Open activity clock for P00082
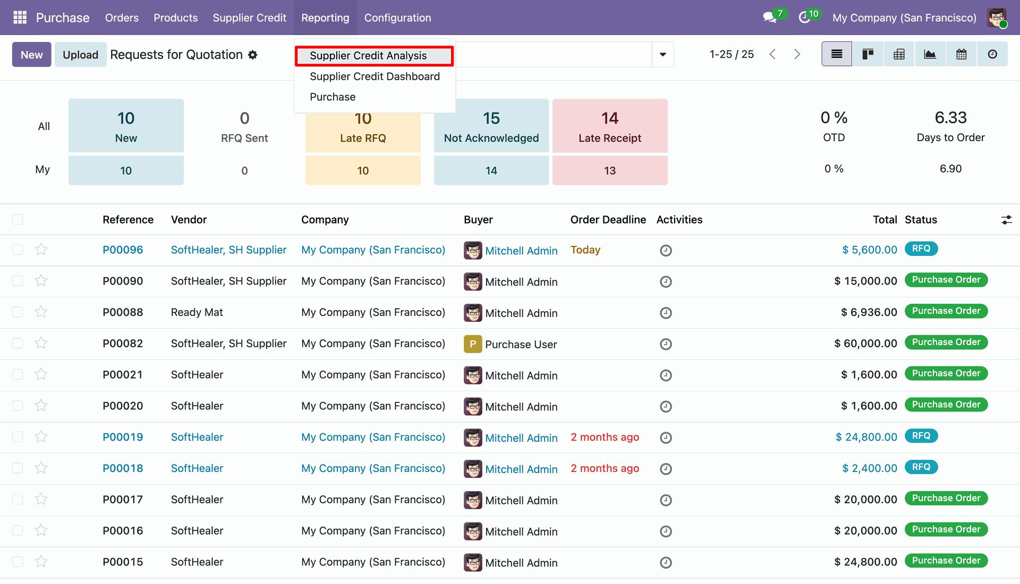 pos(666,344)
